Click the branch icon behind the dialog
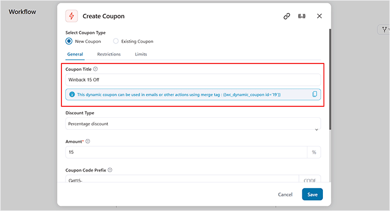Viewport: 390px width, 211px height. pos(384,30)
